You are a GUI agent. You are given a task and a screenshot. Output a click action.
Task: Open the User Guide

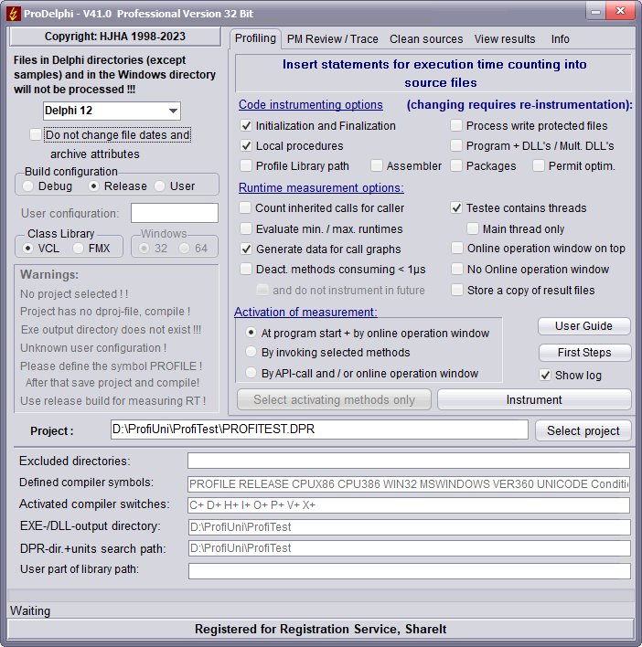583,326
